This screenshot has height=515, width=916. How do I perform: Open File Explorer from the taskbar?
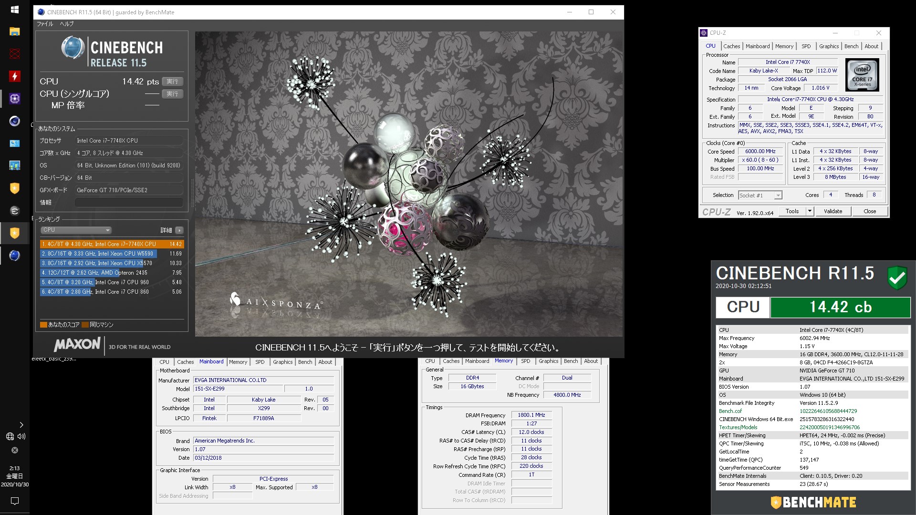[14, 31]
